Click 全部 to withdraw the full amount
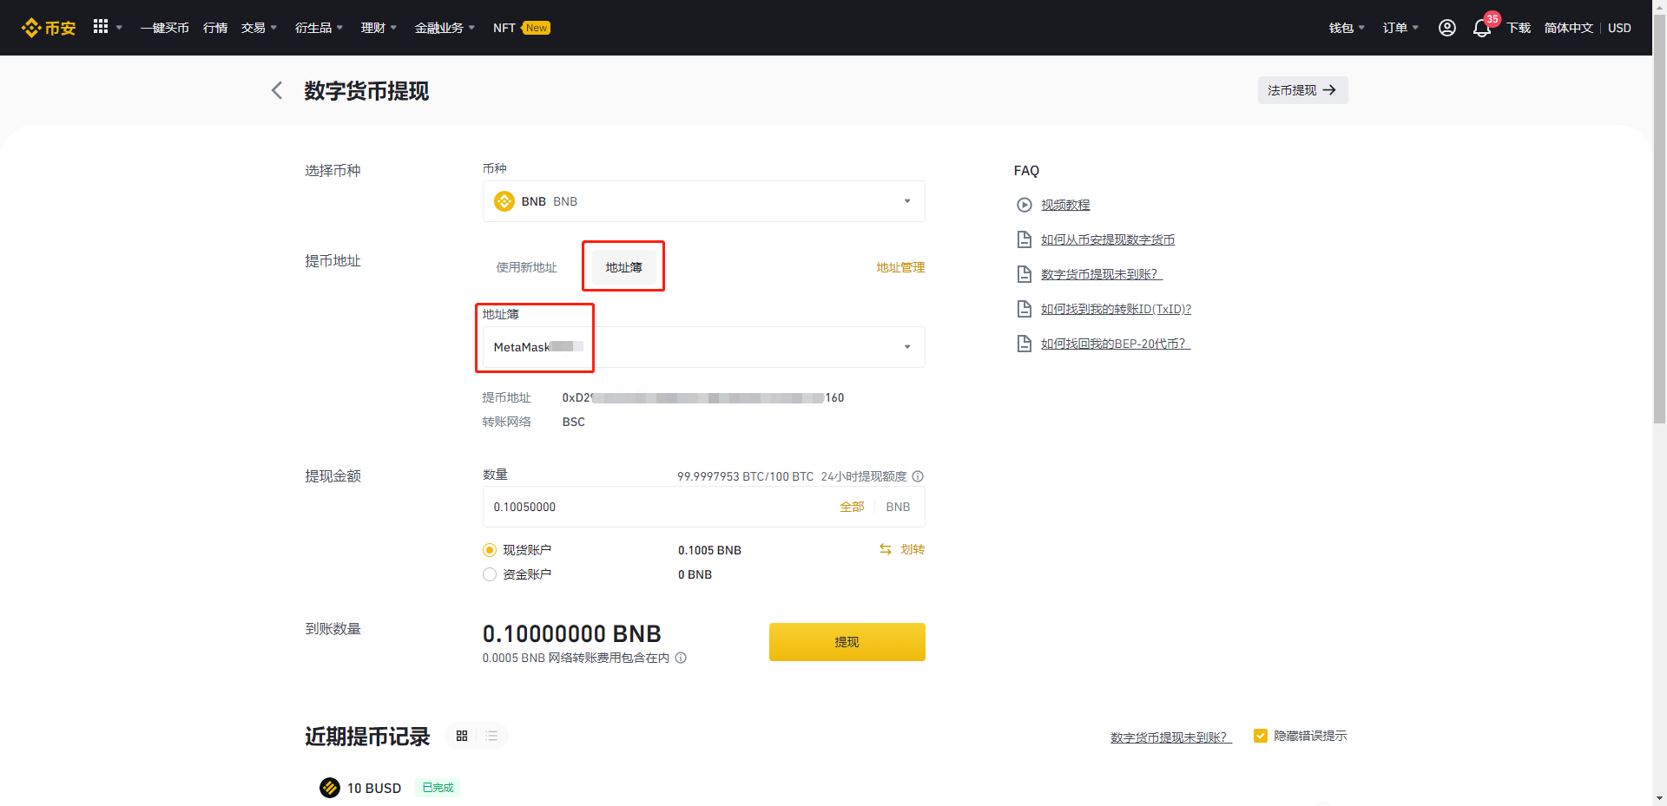Viewport: 1667px width, 806px height. coord(852,507)
